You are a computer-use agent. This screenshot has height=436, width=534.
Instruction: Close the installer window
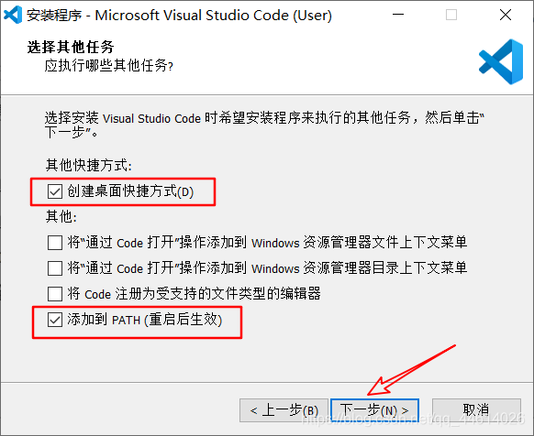pos(506,15)
